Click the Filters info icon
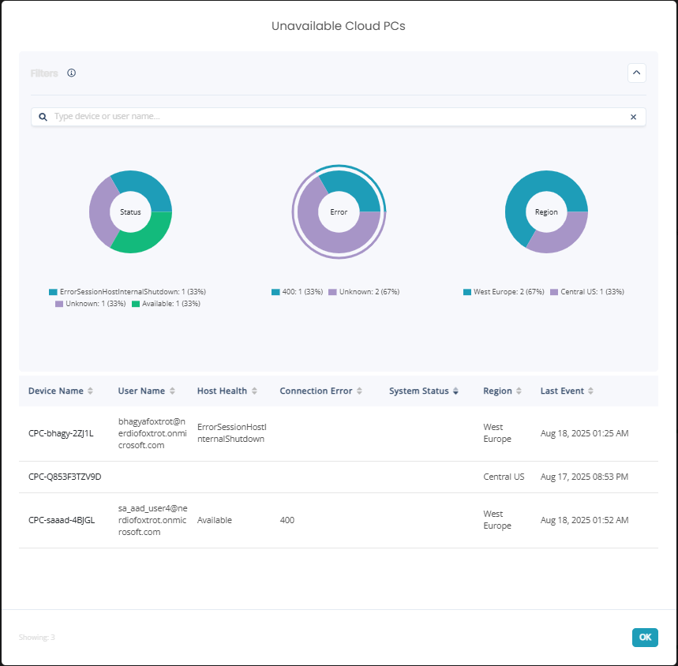Screen dimensions: 678x666 (x=71, y=73)
